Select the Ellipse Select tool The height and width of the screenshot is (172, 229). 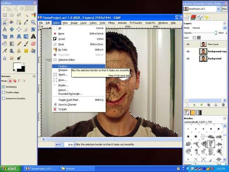12,15
